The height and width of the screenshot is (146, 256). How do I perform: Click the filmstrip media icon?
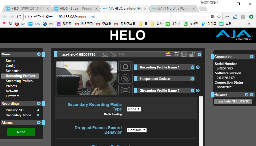pyautogui.click(x=184, y=54)
